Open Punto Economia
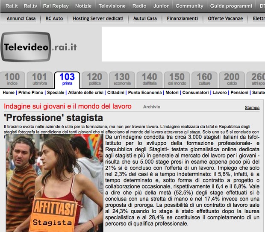Viewport: 265px width, 232px height. coord(145,93)
